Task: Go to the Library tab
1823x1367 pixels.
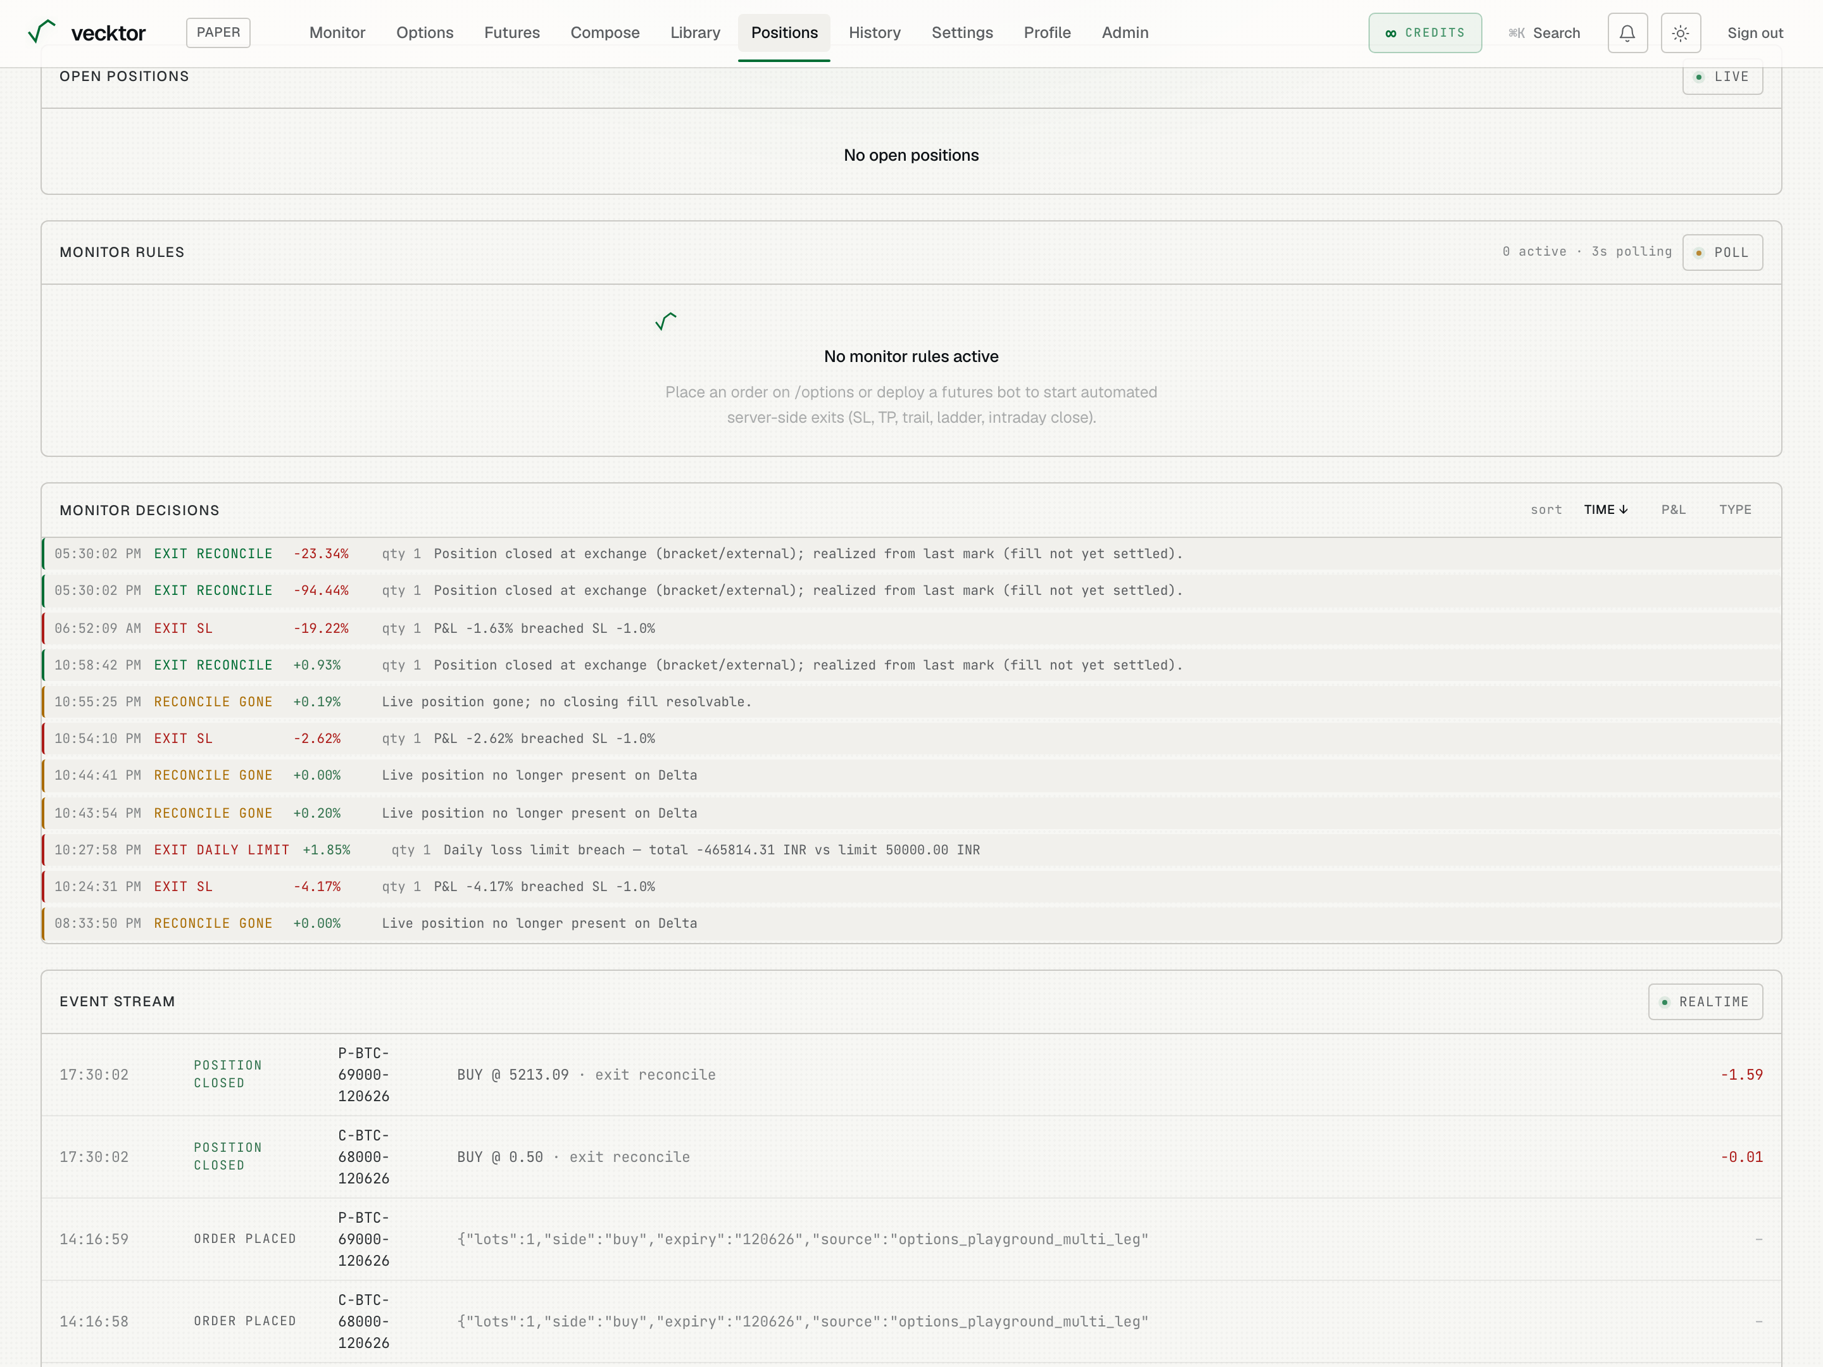Action: tap(695, 33)
